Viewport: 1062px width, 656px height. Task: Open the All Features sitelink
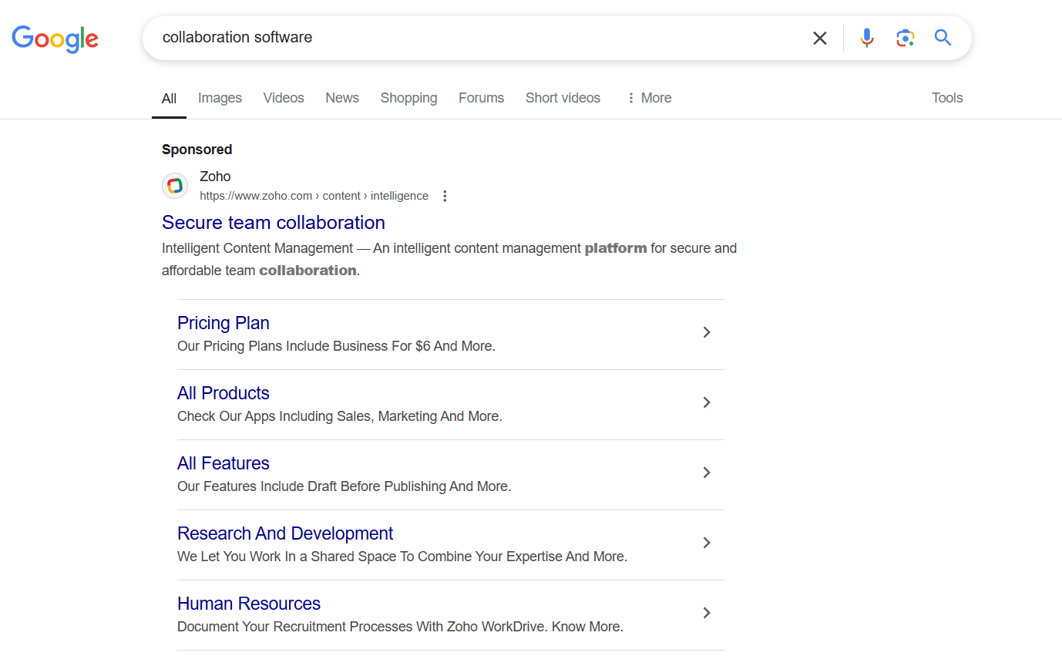[223, 463]
